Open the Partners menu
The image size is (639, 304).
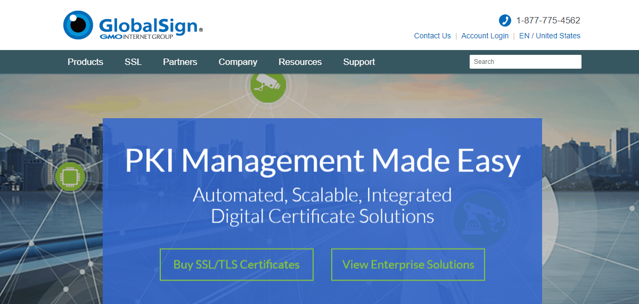pos(180,62)
